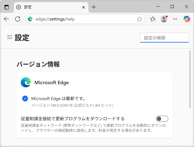Close the Edge window
This screenshot has width=194, height=147.
(187, 7)
